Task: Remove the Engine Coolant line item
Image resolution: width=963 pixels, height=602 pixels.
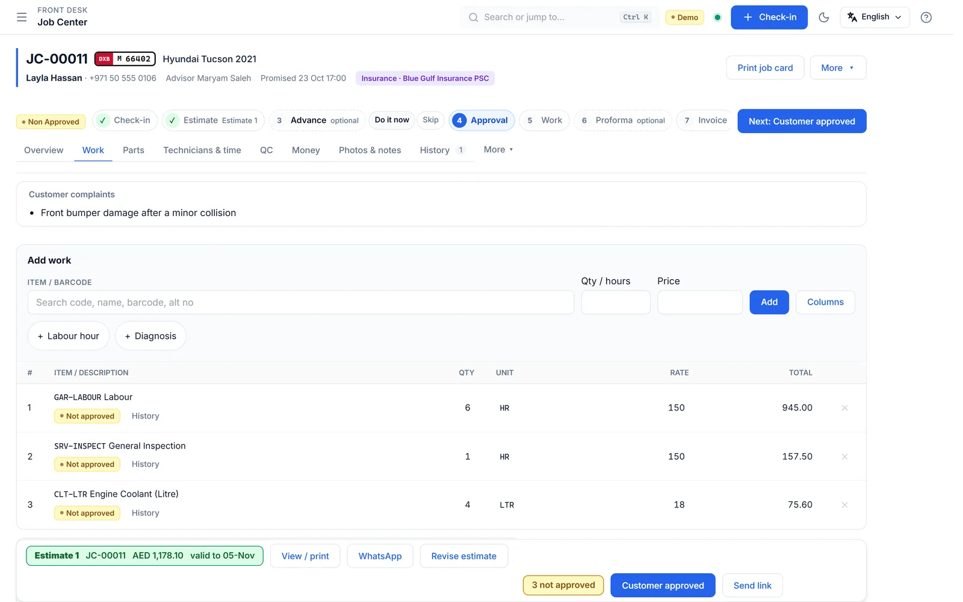Action: pyautogui.click(x=844, y=505)
